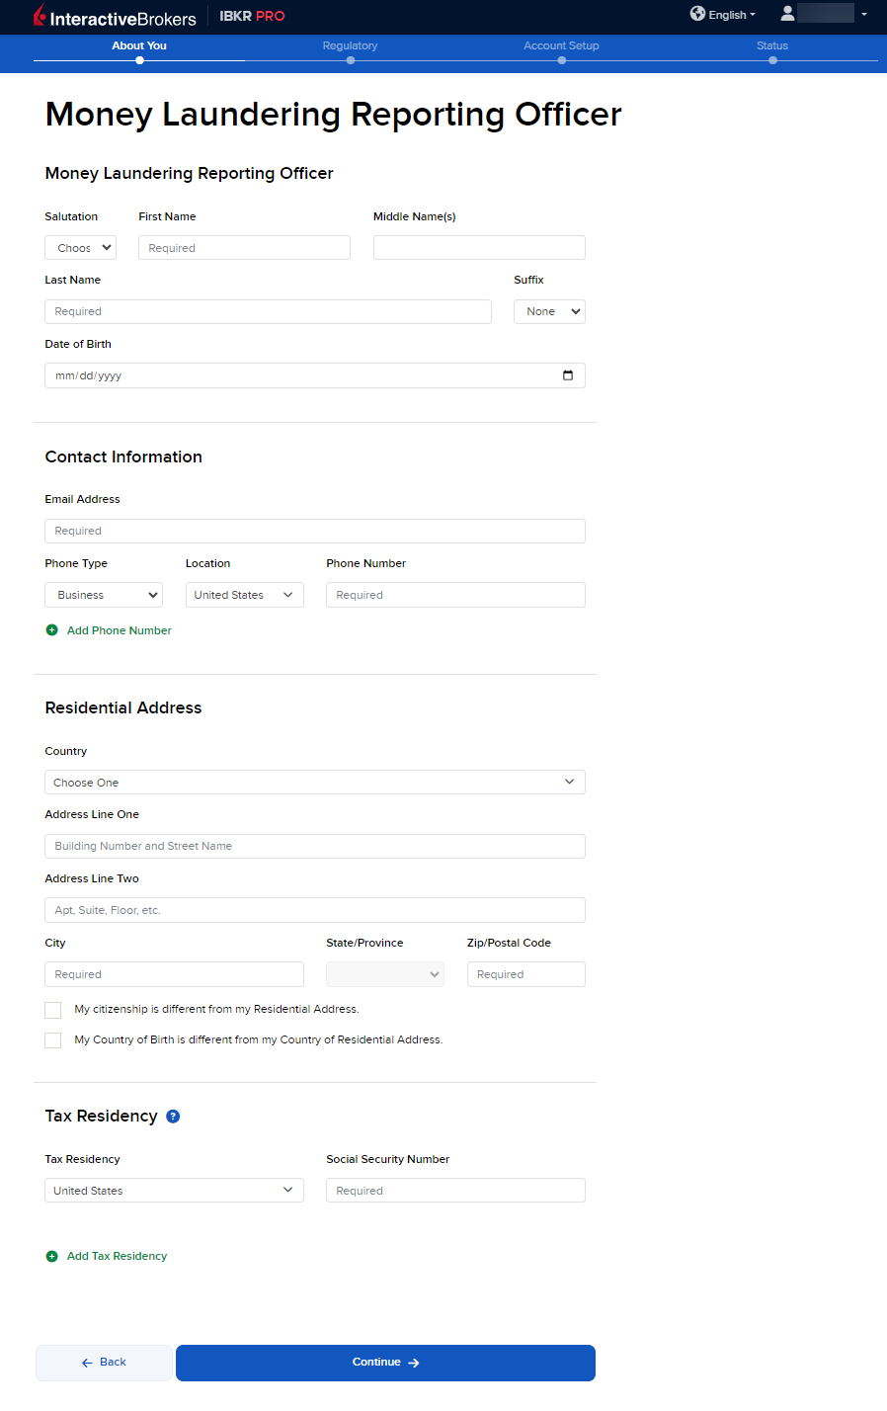Click the Status step progress marker
The width and height of the screenshot is (887, 1411).
pos(772,60)
